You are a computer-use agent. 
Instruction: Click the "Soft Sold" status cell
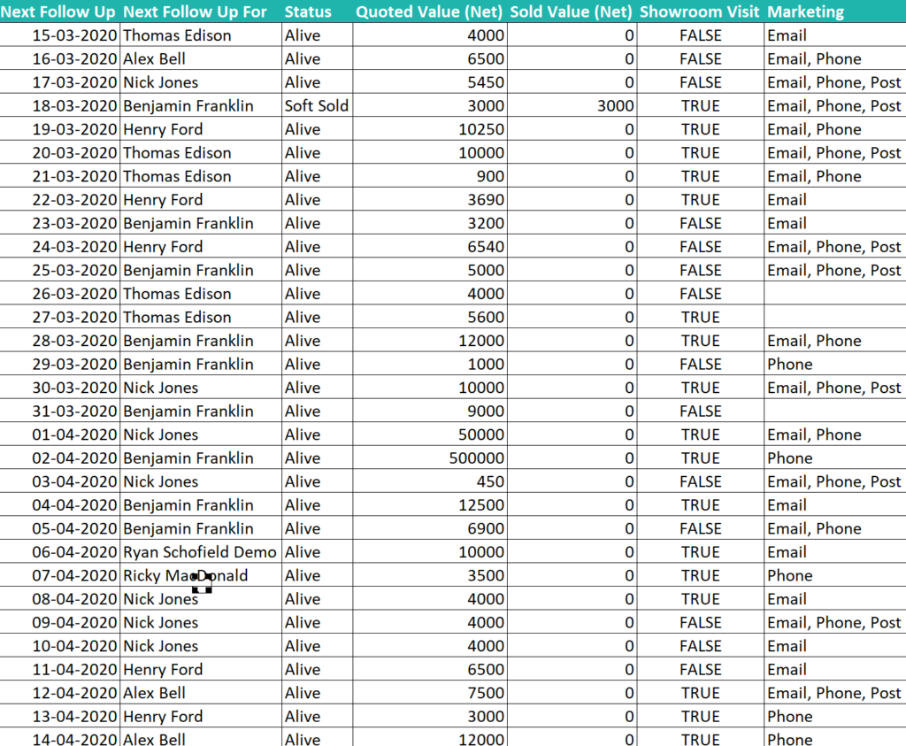(317, 105)
